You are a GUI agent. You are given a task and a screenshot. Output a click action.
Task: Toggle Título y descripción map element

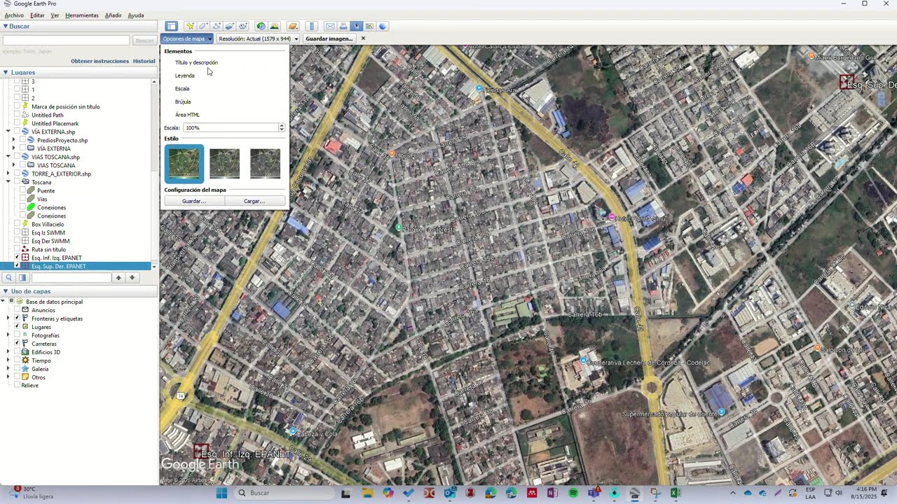pyautogui.click(x=196, y=62)
